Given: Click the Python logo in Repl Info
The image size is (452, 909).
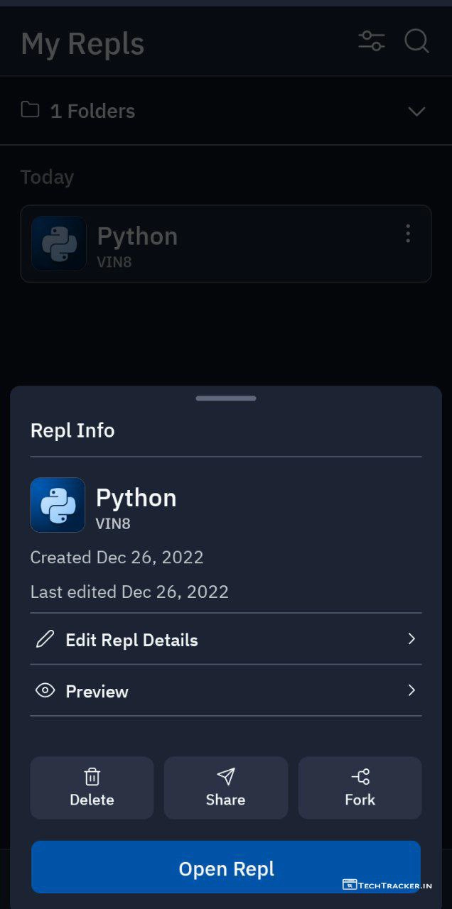Looking at the screenshot, I should (58, 505).
